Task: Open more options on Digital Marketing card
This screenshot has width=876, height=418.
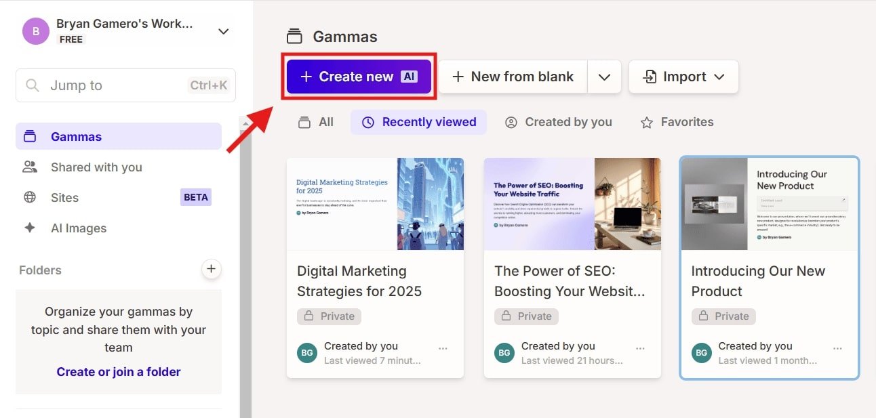Action: pos(443,347)
